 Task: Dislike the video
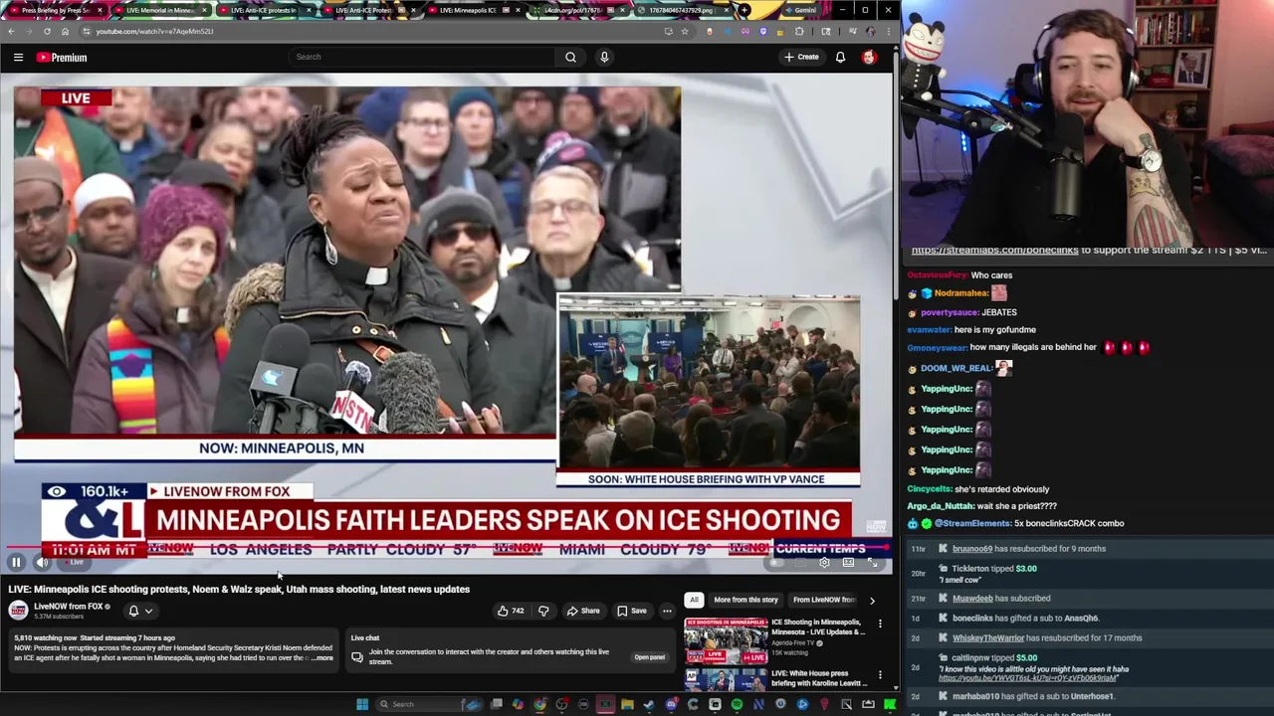click(543, 611)
